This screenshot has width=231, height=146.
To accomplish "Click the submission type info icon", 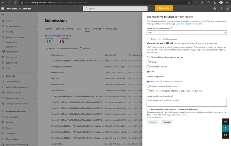I will [x=171, y=27].
